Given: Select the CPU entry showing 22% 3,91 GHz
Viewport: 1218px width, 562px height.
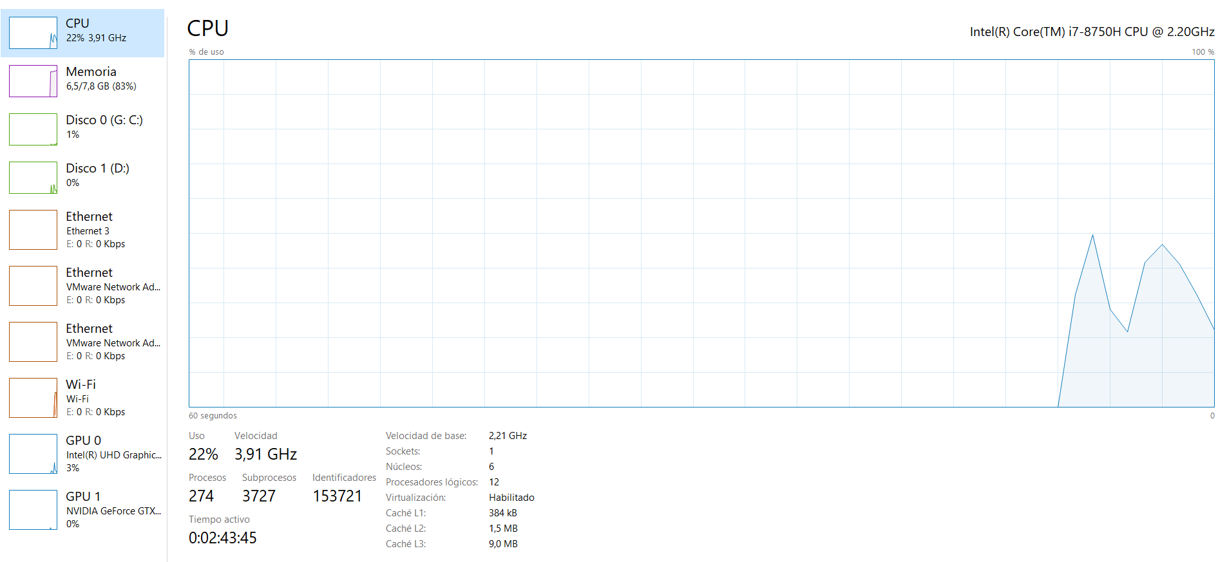Looking at the screenshot, I should point(96,30).
